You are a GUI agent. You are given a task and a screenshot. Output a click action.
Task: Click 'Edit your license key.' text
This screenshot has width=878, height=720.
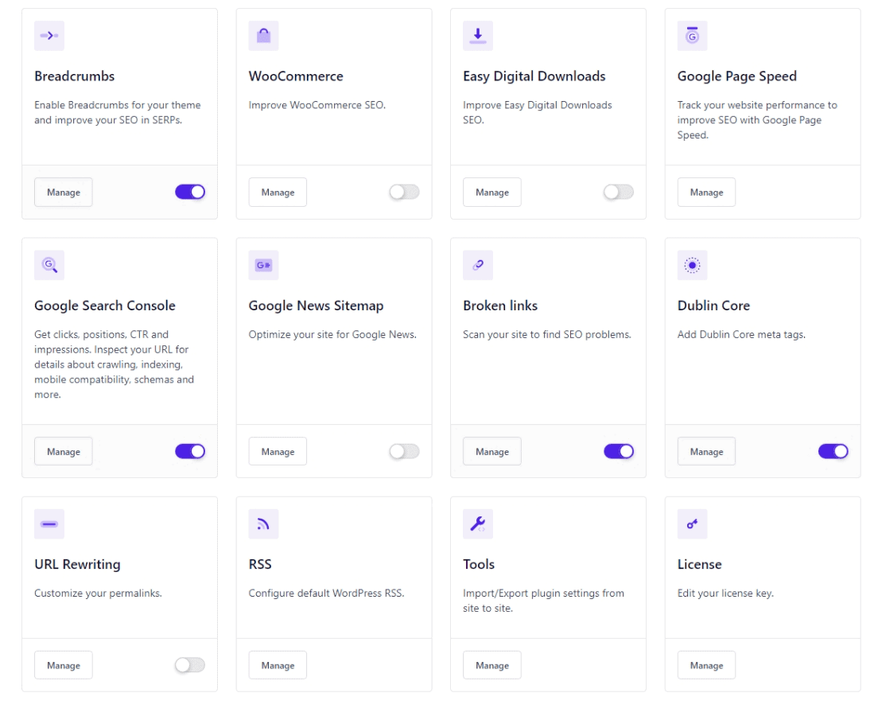(x=725, y=594)
